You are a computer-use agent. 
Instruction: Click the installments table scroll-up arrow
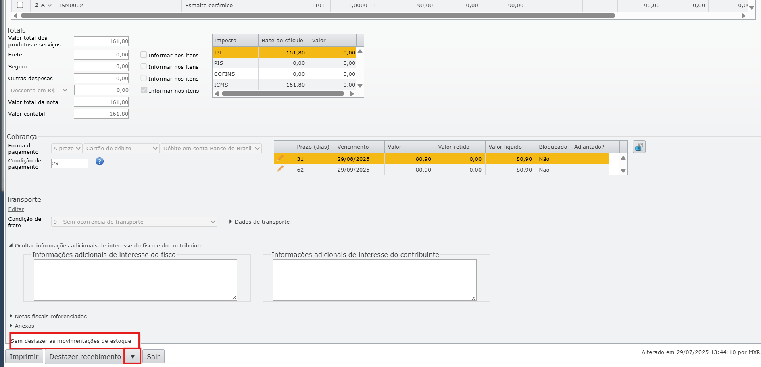coord(623,158)
